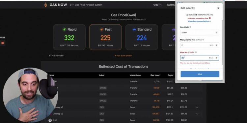This screenshot has height=123, width=247.
Task: Click the $153.11 rapid cost cell
Action: 170,107
